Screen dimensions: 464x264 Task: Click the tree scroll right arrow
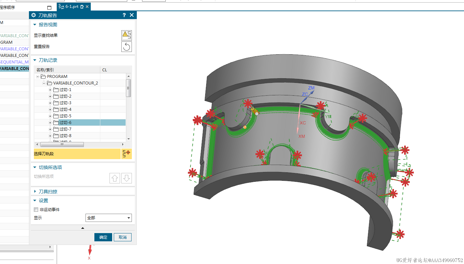[x=123, y=144]
